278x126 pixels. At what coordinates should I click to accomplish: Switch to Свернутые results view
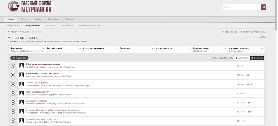click(257, 58)
